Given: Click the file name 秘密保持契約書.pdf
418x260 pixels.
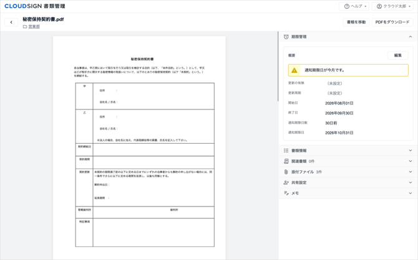Looking at the screenshot, I should point(43,19).
